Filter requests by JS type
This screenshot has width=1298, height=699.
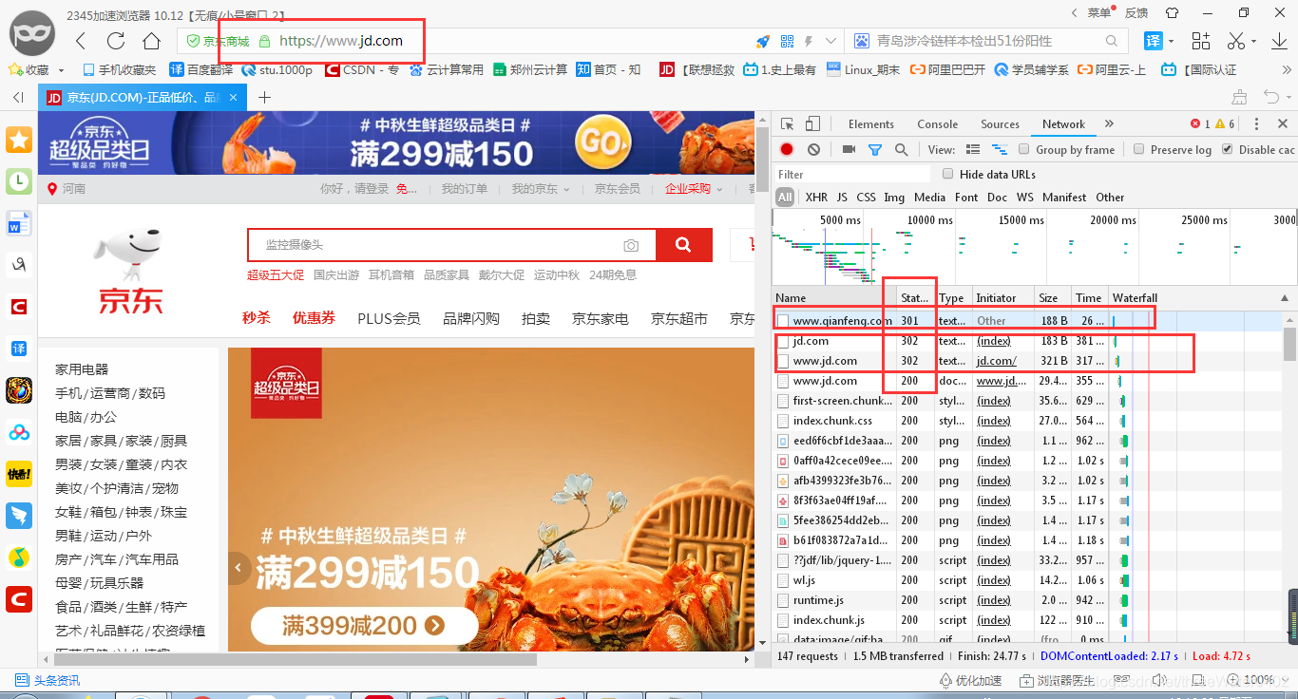coord(842,198)
